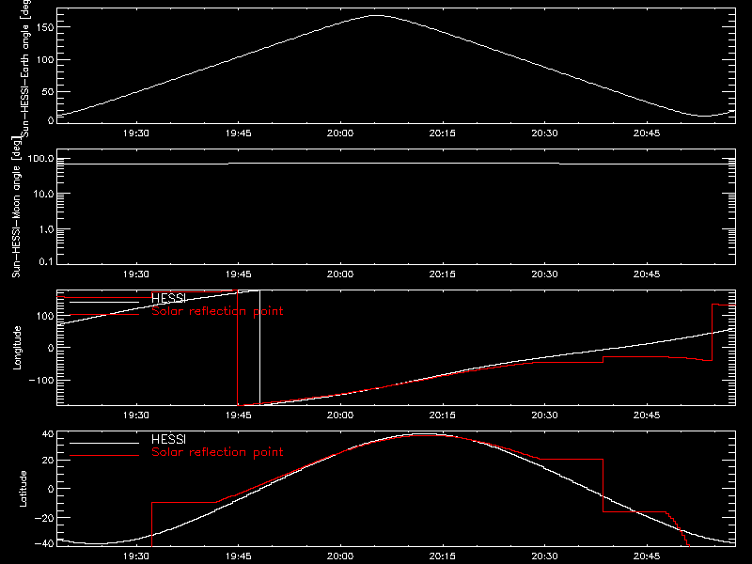Click the 100 tick label in Earth angle plot
752x564 pixels.
point(45,59)
